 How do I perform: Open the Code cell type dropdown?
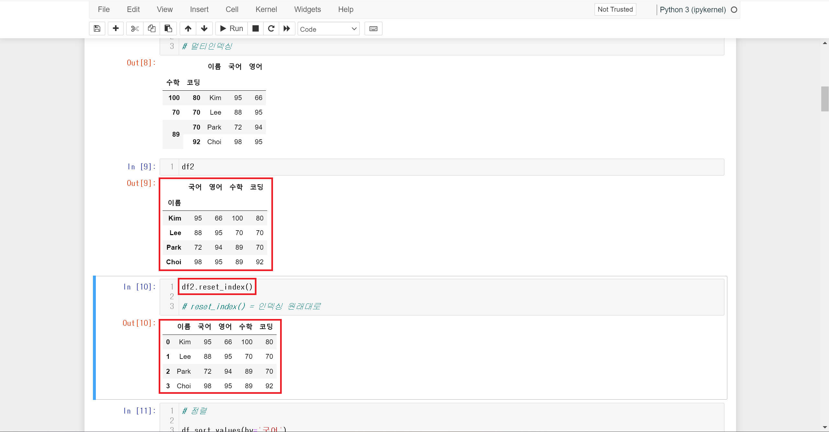[x=328, y=29]
